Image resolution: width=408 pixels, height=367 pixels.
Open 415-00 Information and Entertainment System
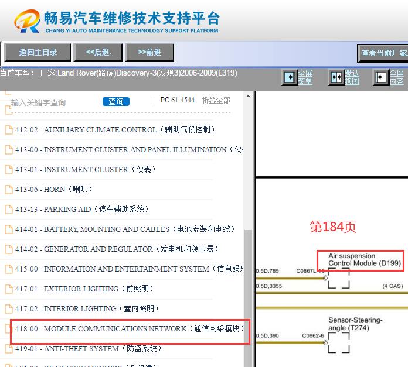[x=130, y=269]
